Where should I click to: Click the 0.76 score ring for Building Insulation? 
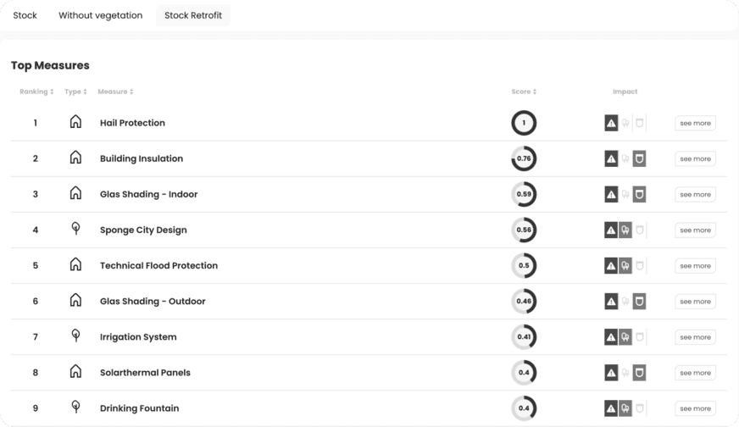(524, 158)
